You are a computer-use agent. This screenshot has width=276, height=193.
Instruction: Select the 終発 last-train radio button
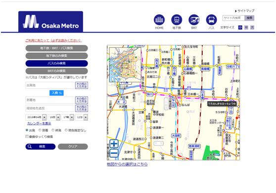click(x=53, y=130)
